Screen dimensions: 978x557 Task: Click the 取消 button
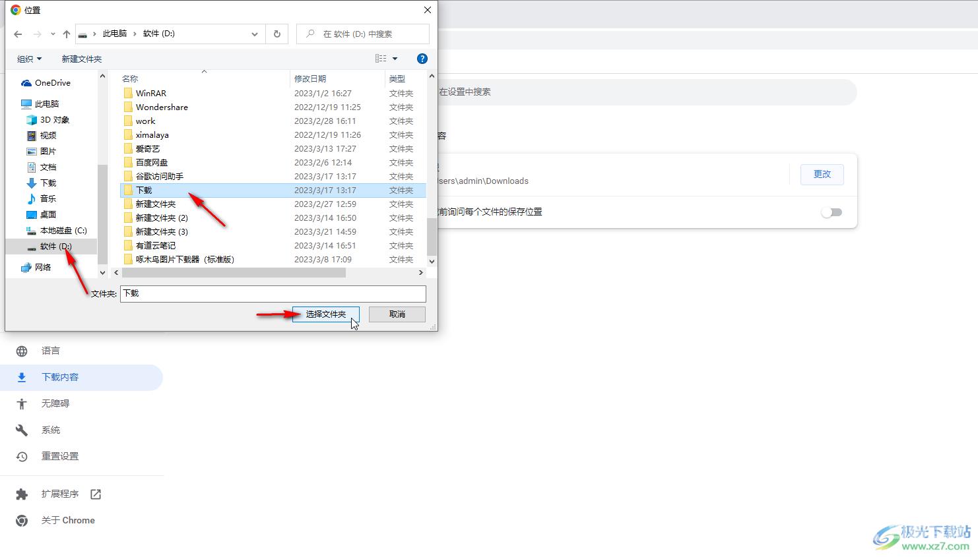pos(397,314)
